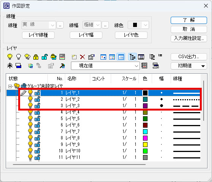
Task: Toggle lock icon of レイヤ_7
Action: pos(37,131)
